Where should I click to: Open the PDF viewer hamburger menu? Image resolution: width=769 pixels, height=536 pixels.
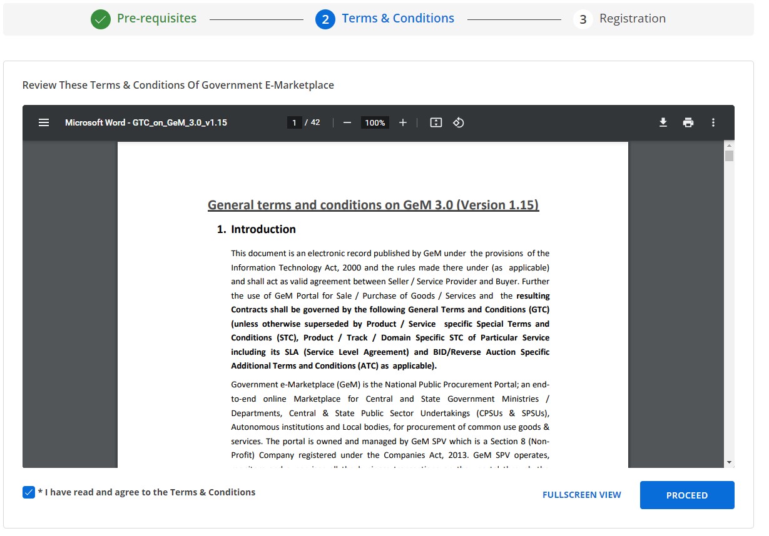tap(44, 122)
